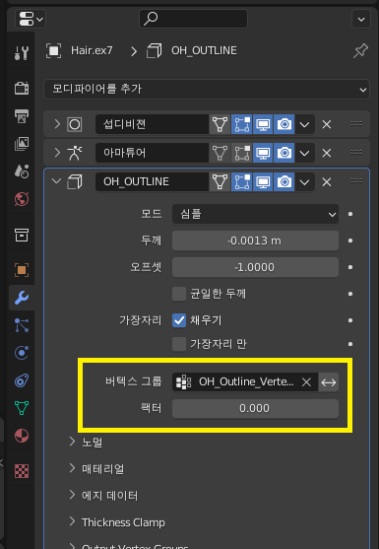
Task: Open 아마튜어 modifier extras dropdown arrow
Action: [305, 153]
